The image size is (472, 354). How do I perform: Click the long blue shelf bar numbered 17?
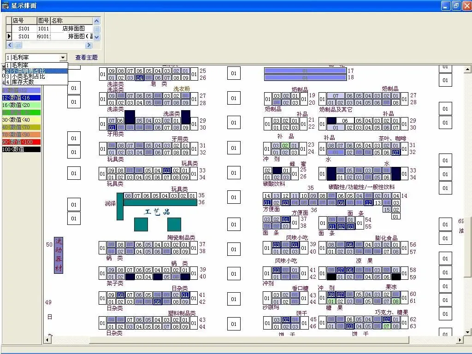point(305,71)
